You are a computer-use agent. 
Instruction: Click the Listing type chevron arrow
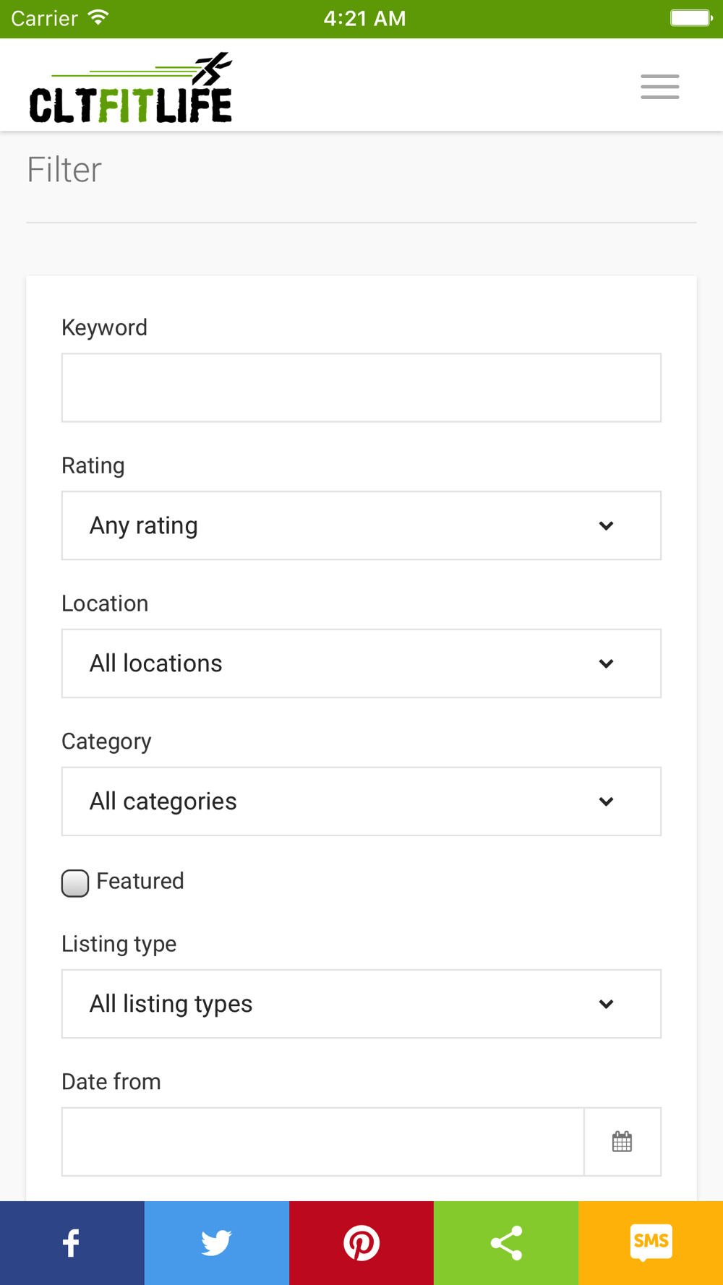click(606, 1004)
